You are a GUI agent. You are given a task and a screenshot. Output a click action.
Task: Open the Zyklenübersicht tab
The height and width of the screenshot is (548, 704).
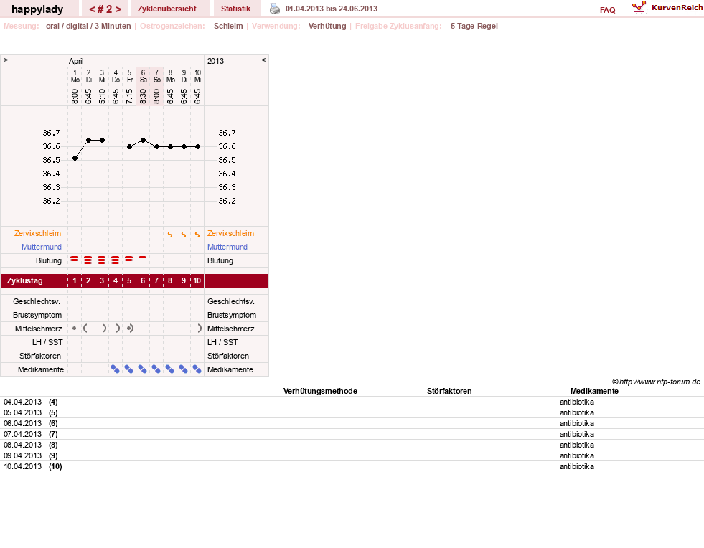(167, 9)
